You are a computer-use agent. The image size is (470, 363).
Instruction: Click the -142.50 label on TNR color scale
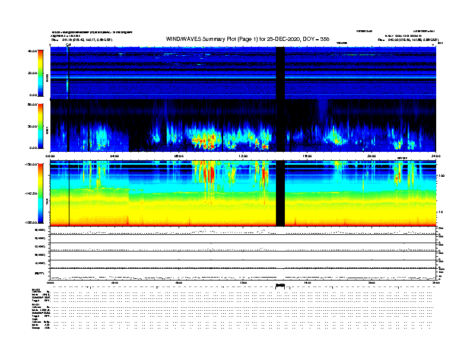31,193
